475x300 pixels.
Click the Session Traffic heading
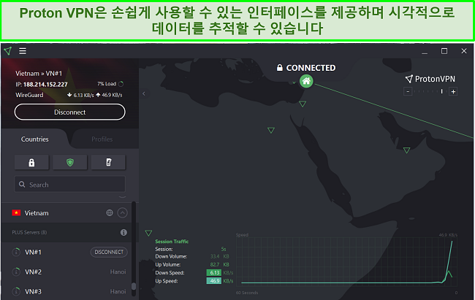[x=172, y=242]
